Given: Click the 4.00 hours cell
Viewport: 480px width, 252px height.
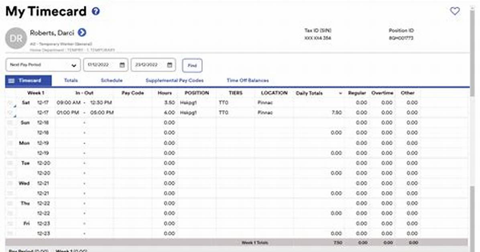Looking at the screenshot, I should pos(169,113).
